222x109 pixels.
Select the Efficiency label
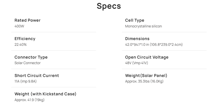pyautogui.click(x=25, y=39)
